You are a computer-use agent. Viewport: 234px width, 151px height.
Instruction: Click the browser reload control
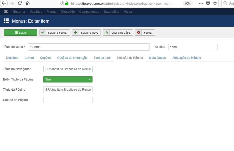(x=20, y=4)
